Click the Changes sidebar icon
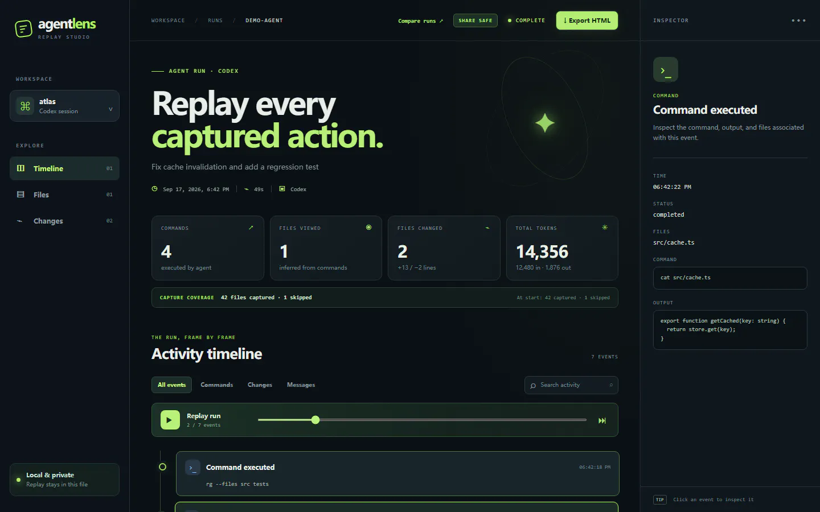The height and width of the screenshot is (512, 820). pyautogui.click(x=20, y=221)
